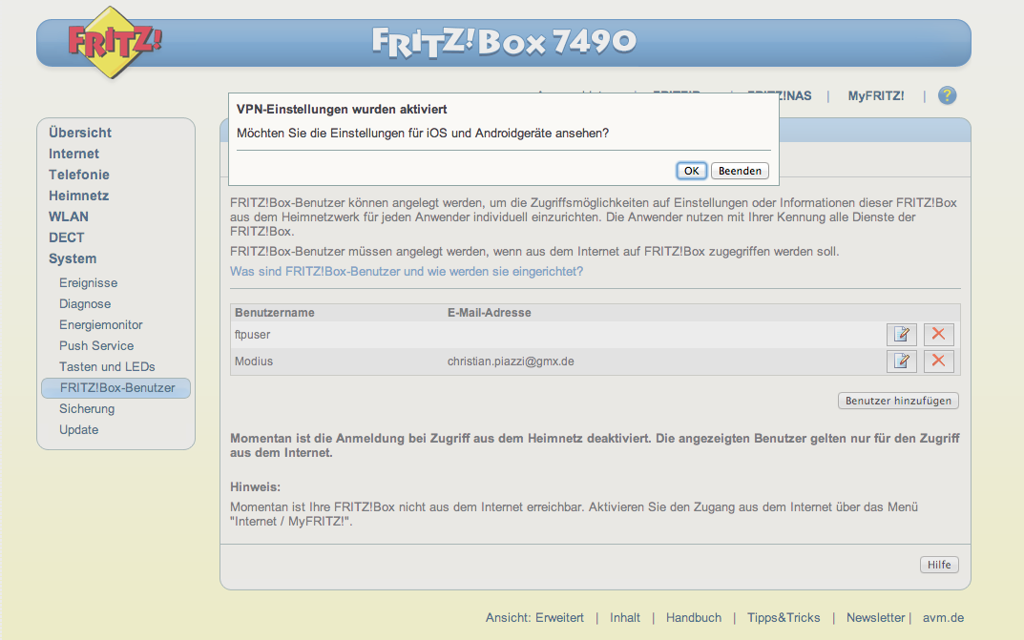Click the FRITZ! logo in the header
1024x640 pixels.
[115, 42]
